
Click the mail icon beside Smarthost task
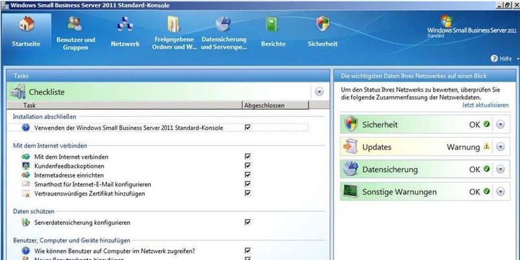point(26,184)
